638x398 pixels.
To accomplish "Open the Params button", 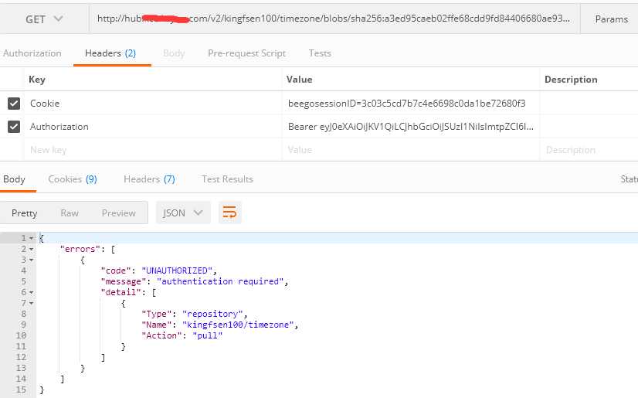I will [611, 19].
